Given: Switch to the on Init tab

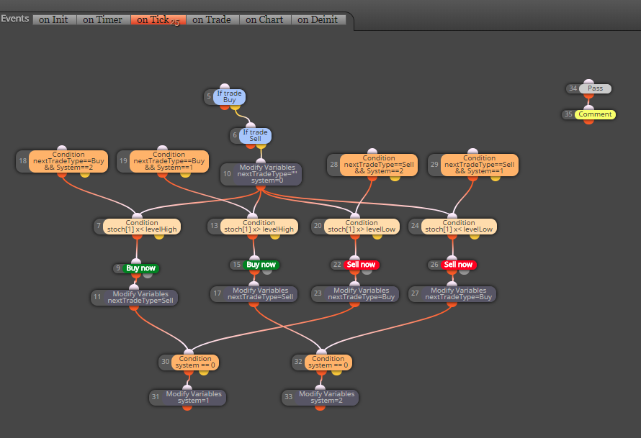Looking at the screenshot, I should tap(54, 19).
